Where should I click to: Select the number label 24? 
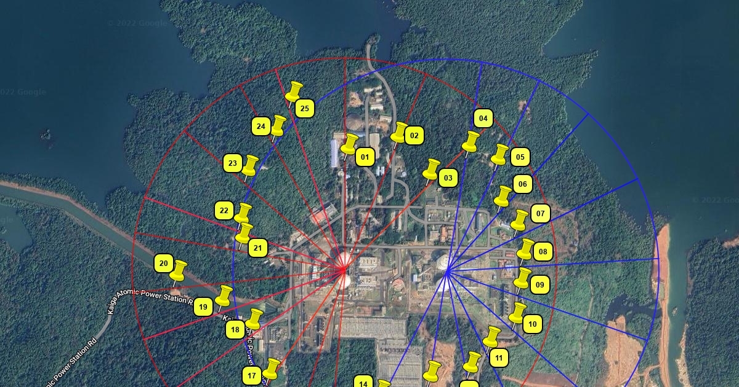tap(261, 127)
